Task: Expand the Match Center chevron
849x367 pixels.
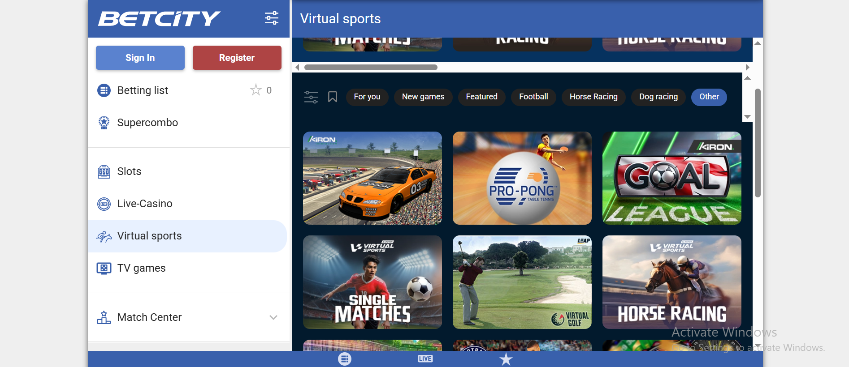Action: point(273,317)
